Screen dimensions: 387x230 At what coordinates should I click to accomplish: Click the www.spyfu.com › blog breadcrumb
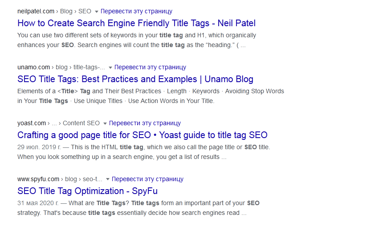(60, 179)
